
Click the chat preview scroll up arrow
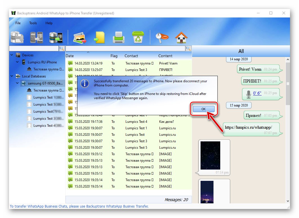[288, 59]
